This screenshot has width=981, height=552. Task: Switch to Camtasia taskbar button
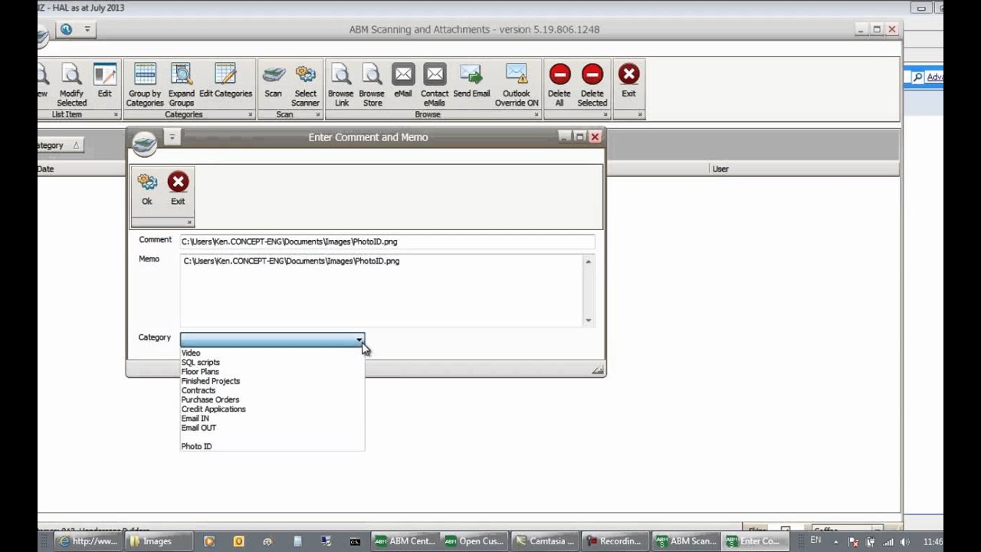[x=545, y=541]
